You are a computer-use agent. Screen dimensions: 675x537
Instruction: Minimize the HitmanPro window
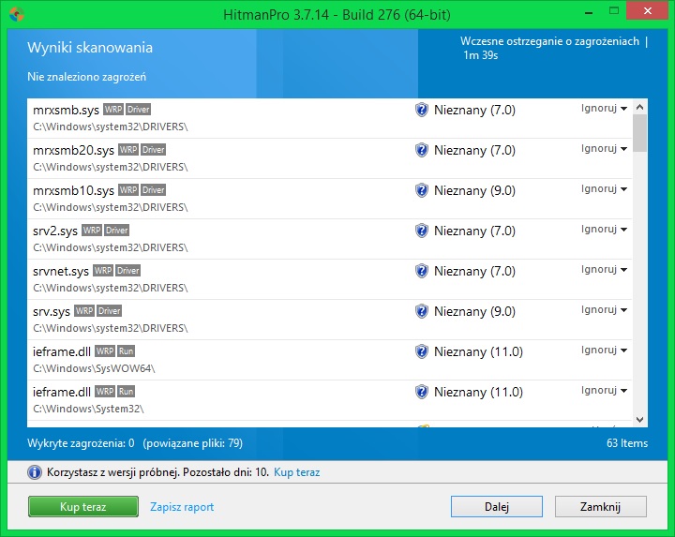pos(589,13)
